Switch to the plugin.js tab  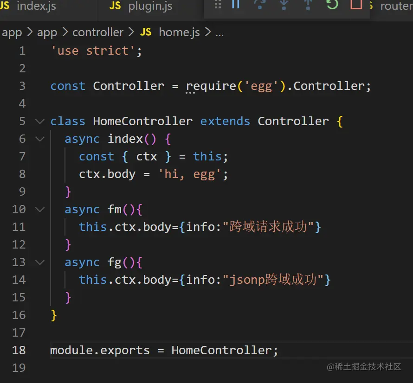(x=150, y=6)
